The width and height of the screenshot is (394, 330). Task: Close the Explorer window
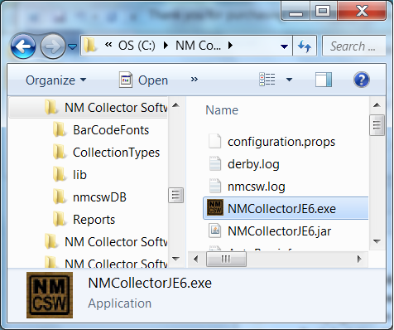(x=362, y=12)
